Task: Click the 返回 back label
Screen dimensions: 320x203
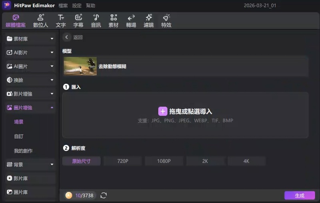Action: pyautogui.click(x=78, y=37)
